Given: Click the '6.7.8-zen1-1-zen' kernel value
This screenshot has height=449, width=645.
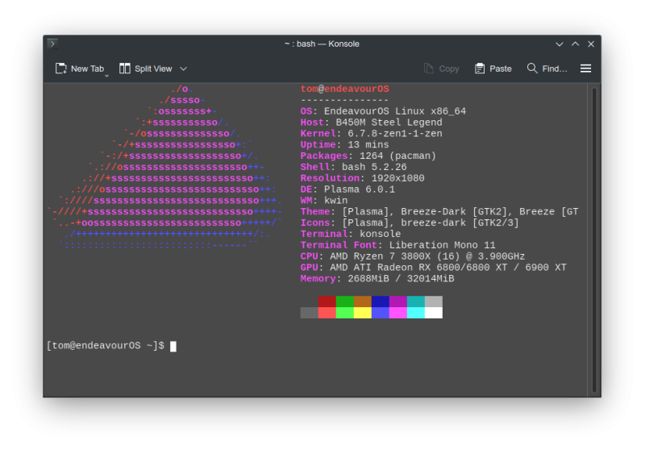Looking at the screenshot, I should 395,134.
